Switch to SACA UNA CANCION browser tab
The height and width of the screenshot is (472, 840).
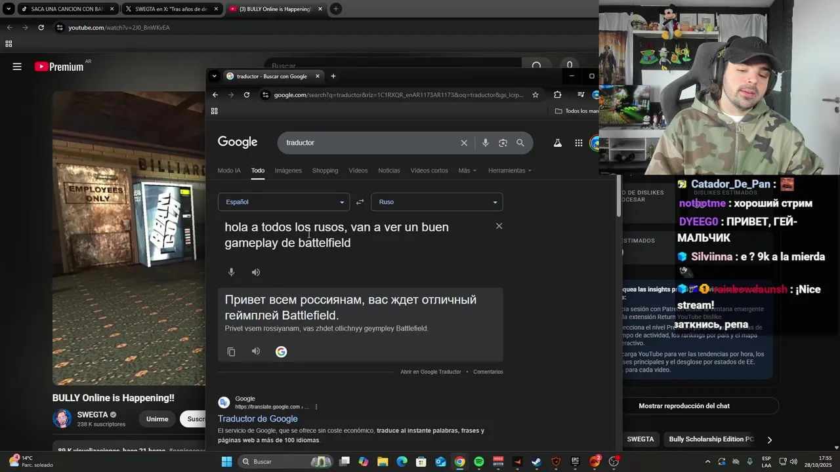click(68, 9)
